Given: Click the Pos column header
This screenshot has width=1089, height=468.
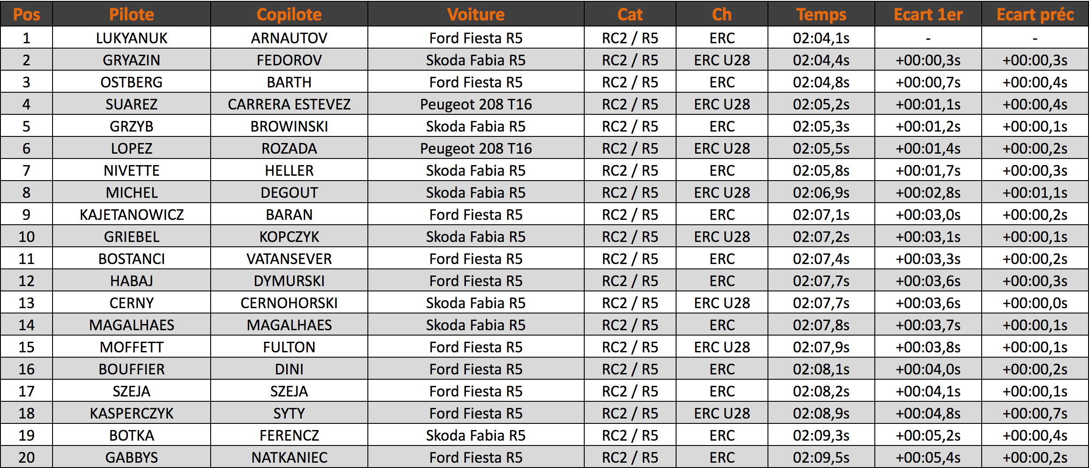Looking at the screenshot, I should 26,15.
